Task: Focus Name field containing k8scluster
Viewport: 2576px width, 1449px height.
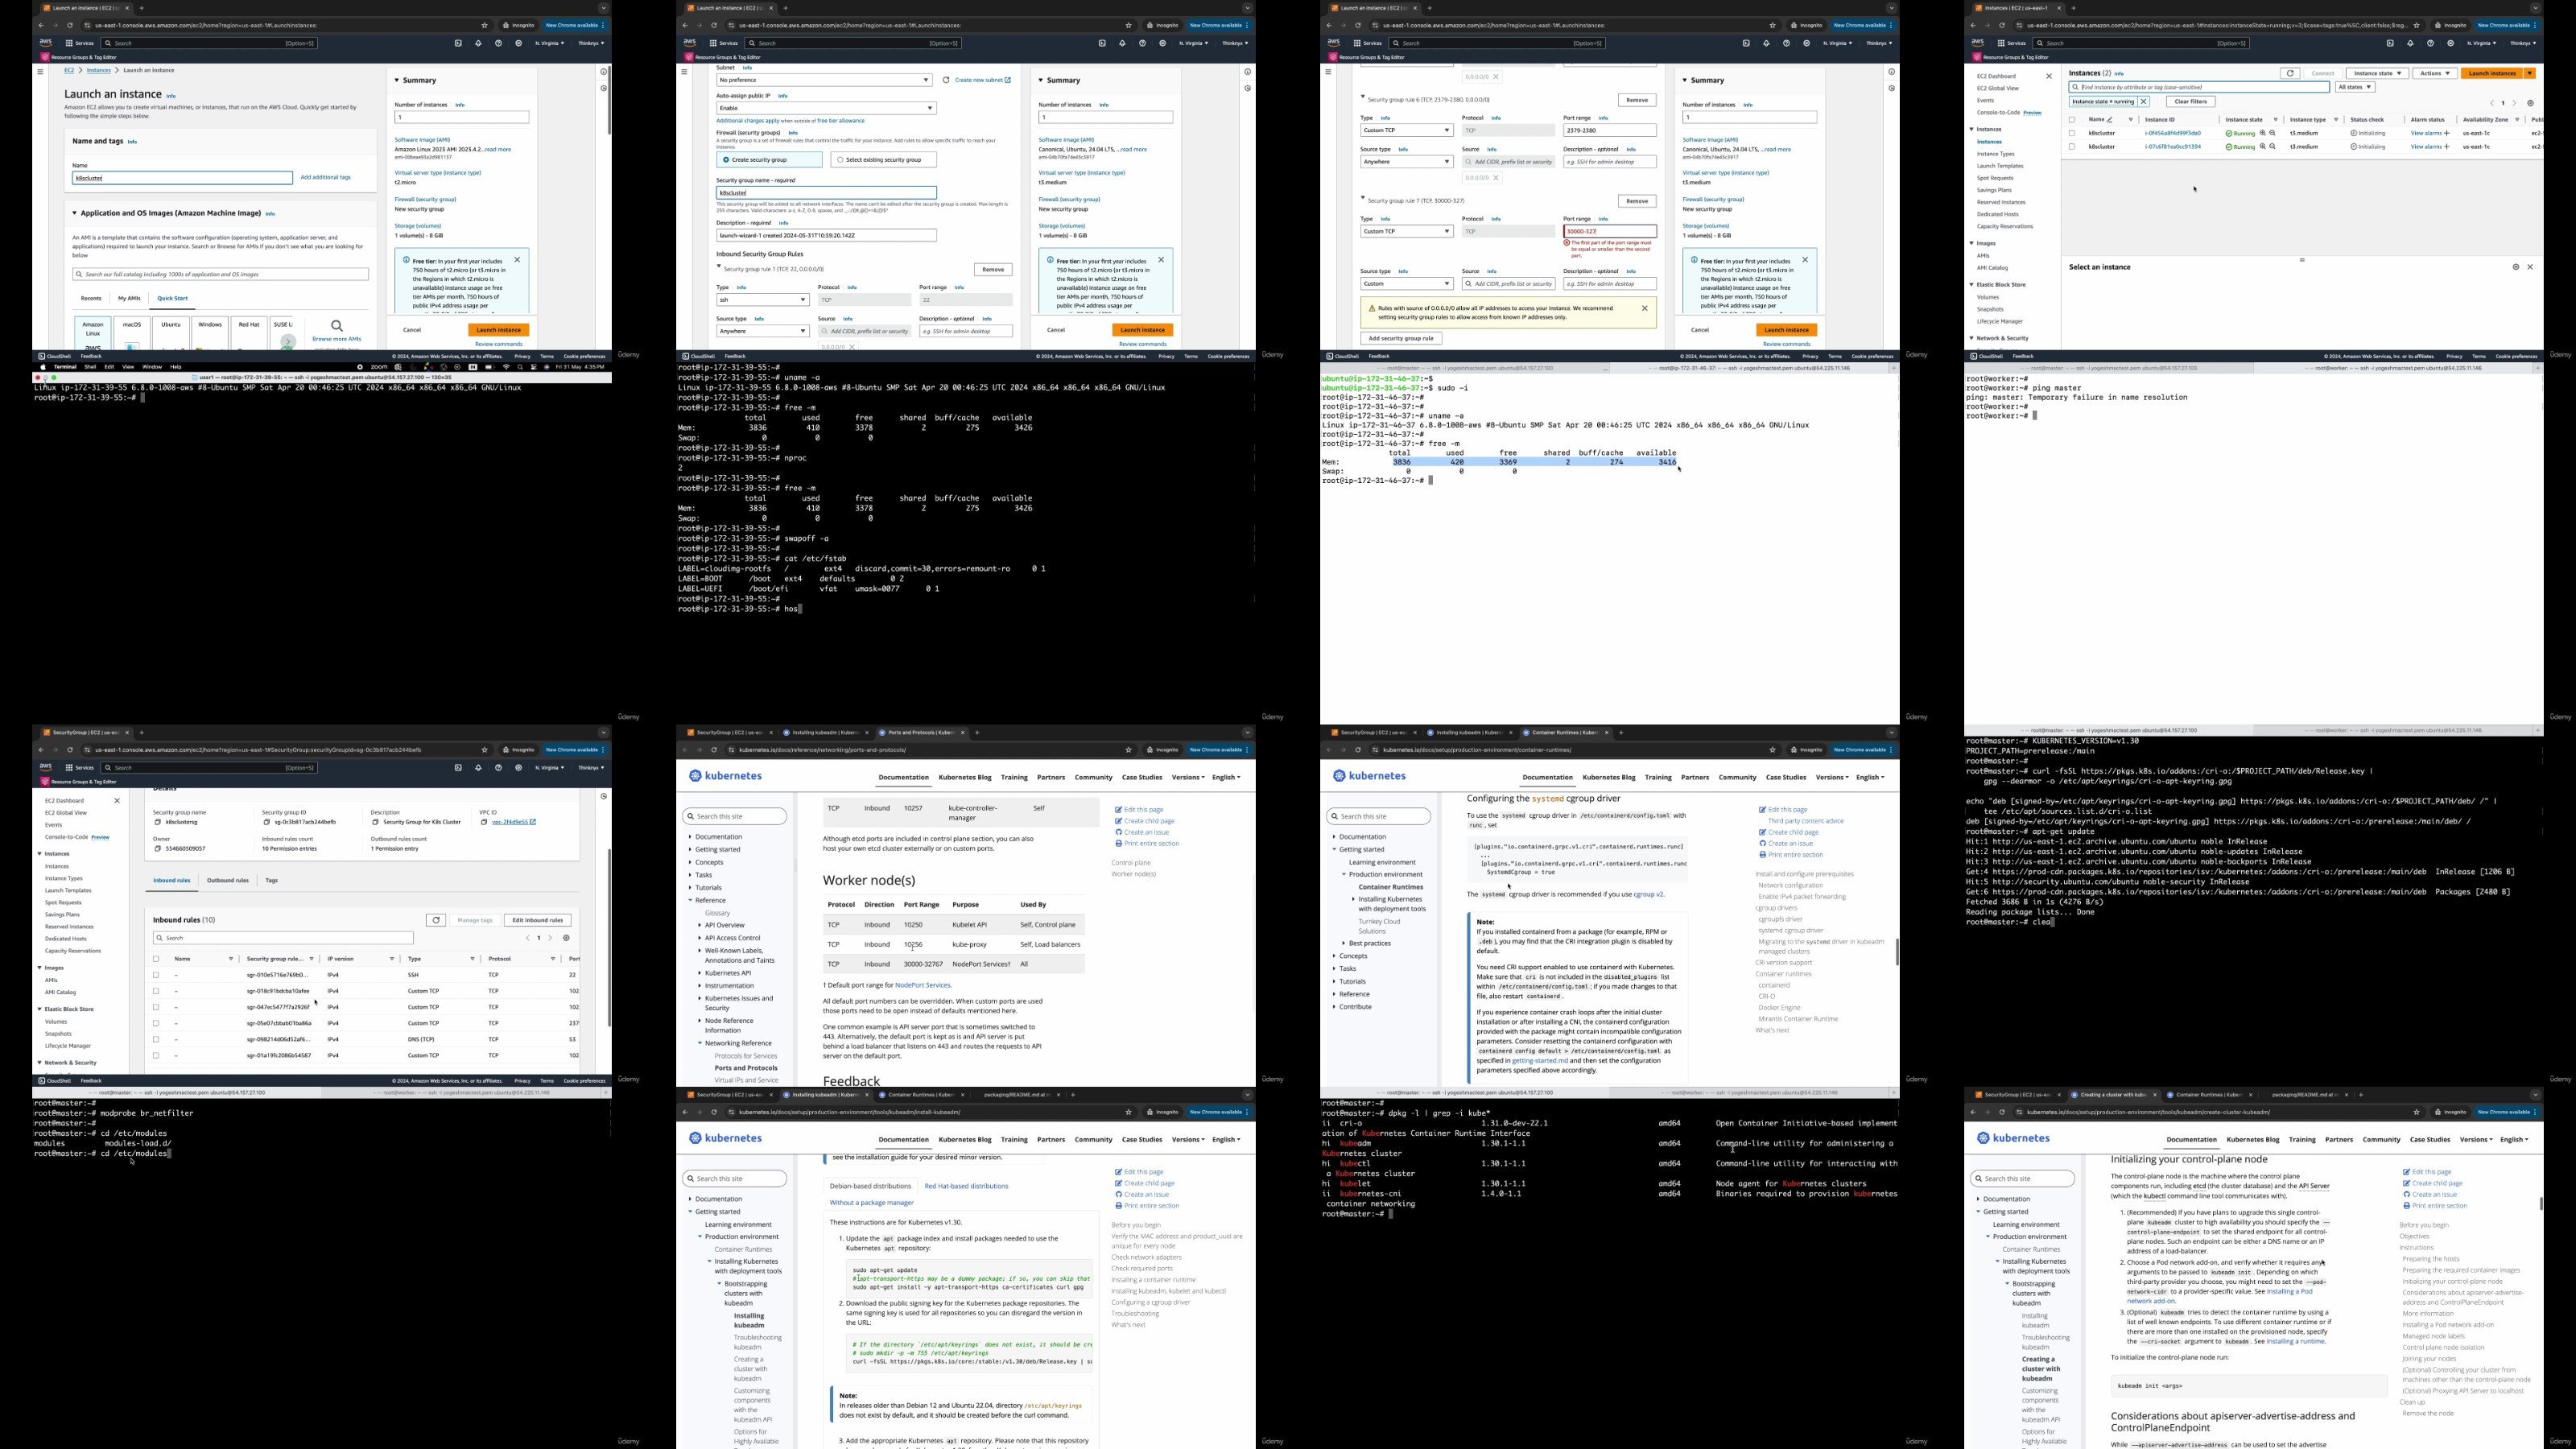Action: 182,178
